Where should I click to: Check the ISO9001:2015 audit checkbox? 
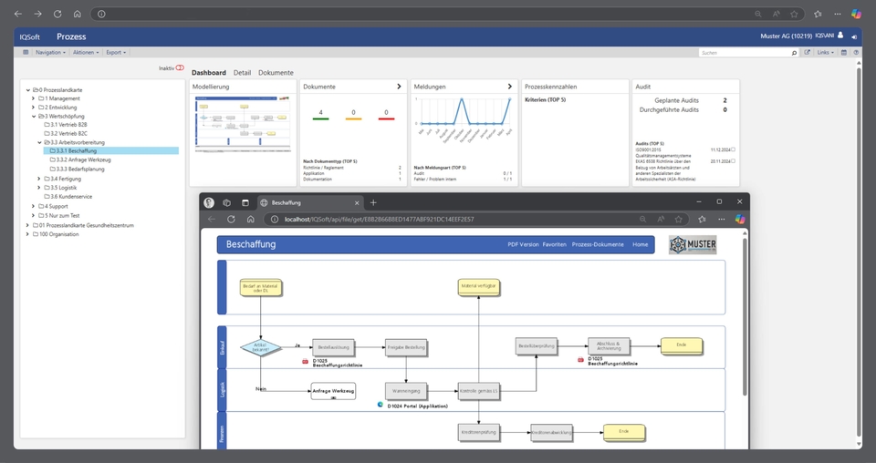pos(734,149)
